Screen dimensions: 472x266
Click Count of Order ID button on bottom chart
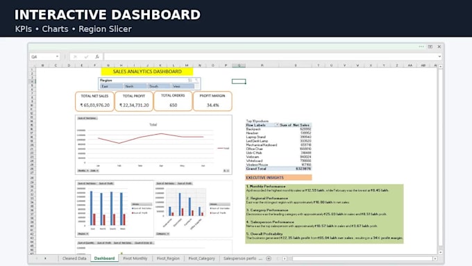(x=144, y=243)
